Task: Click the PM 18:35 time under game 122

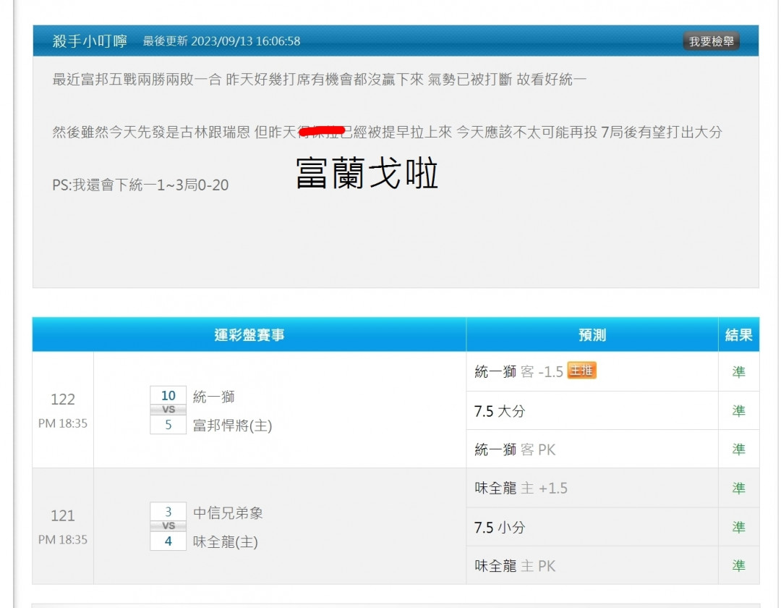Action: click(x=63, y=423)
